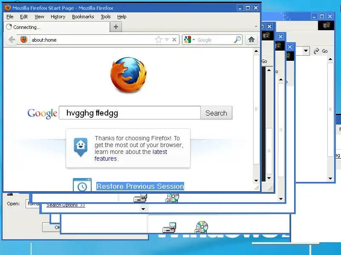This screenshot has width=341, height=255.
Task: Click the Search button next to Google box
Action: pos(217,113)
